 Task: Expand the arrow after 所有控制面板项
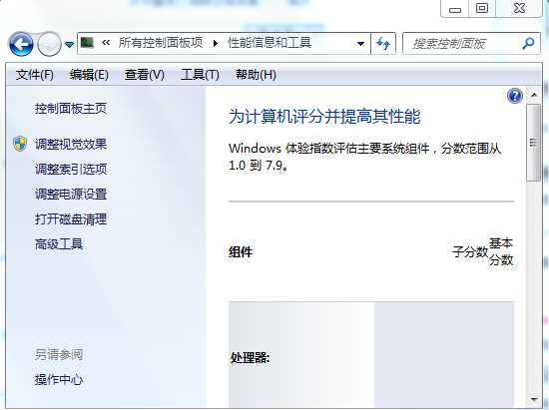point(215,43)
